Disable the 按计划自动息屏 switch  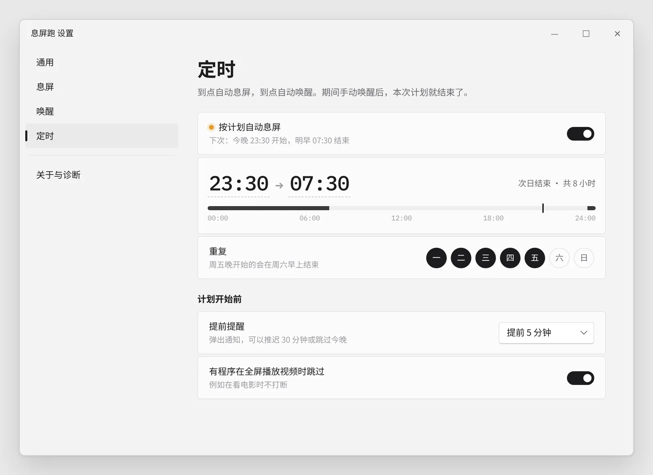point(580,134)
